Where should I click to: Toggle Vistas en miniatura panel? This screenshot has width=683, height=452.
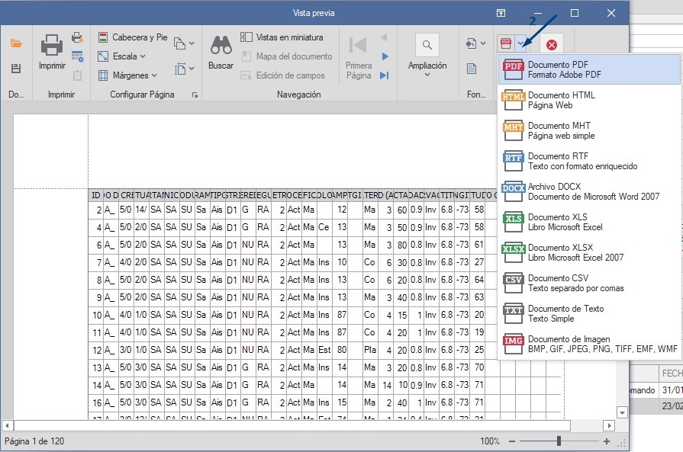(x=282, y=37)
